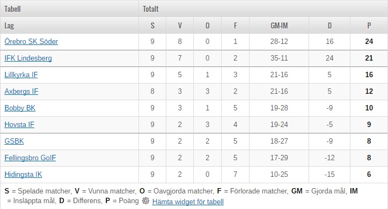Click the Tabell header label
The width and height of the screenshot is (388, 209).
click(x=12, y=9)
